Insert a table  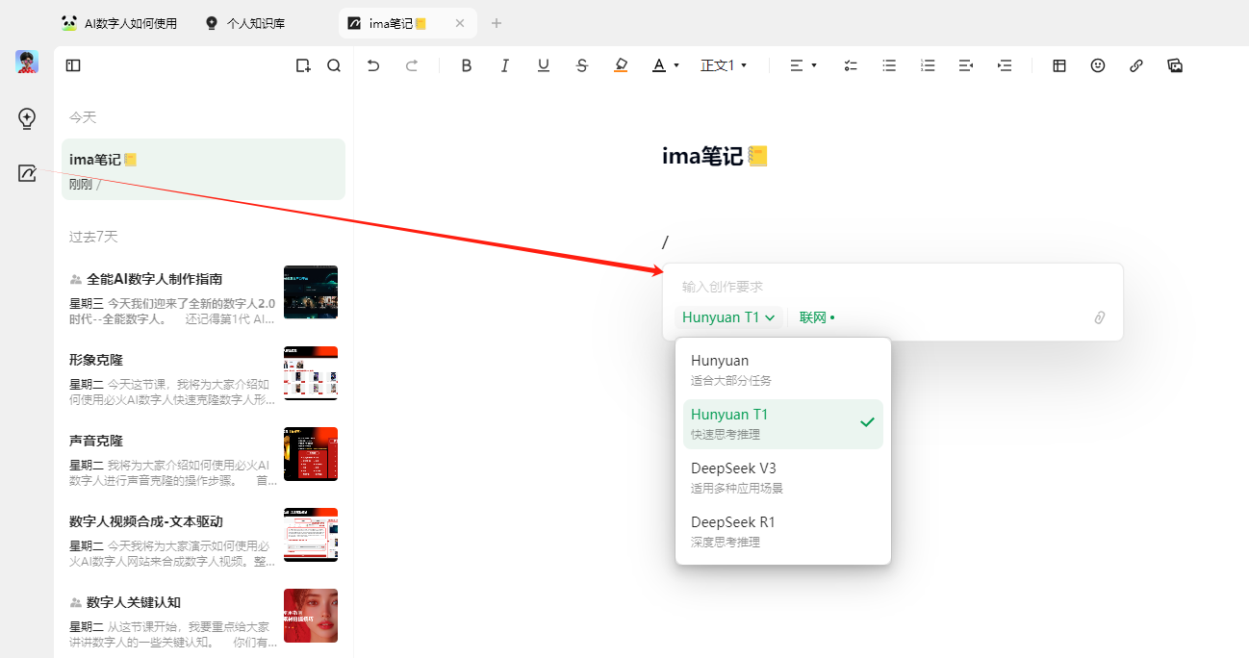(1059, 65)
